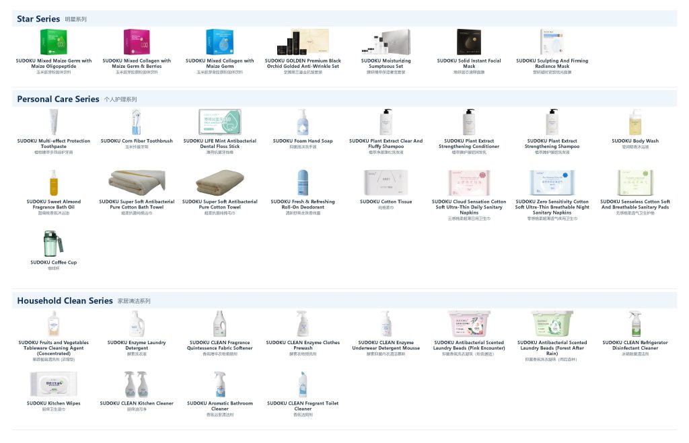Open the SUDOKU Coffee Cup title link

click(x=54, y=262)
